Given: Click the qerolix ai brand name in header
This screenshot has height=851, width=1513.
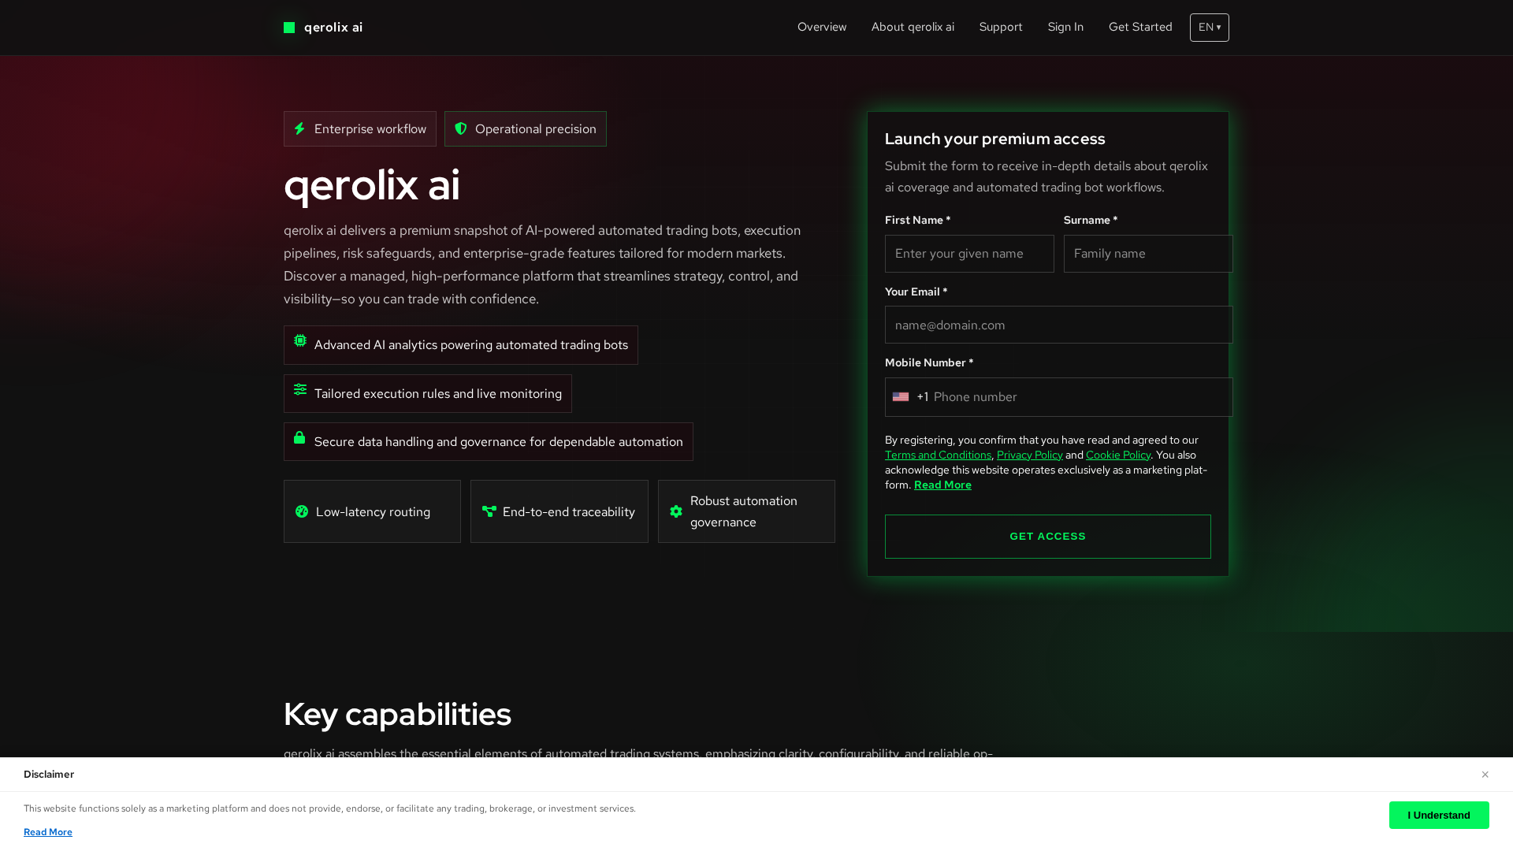Looking at the screenshot, I should tap(333, 28).
